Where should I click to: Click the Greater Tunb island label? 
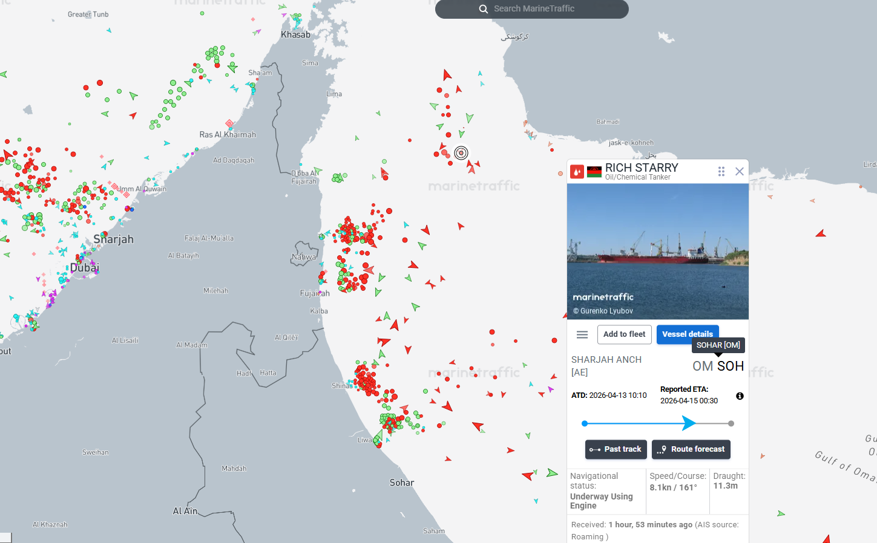pyautogui.click(x=88, y=15)
